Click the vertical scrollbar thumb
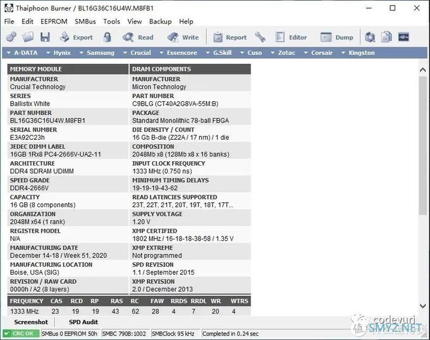 422,145
